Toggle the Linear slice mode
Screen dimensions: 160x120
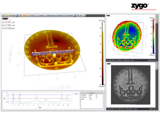click(25, 15)
